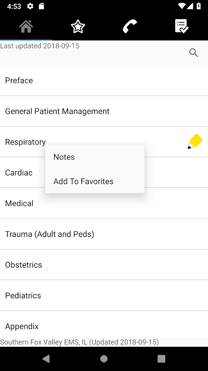
Task: Open the checklist tab icon
Action: 182,26
